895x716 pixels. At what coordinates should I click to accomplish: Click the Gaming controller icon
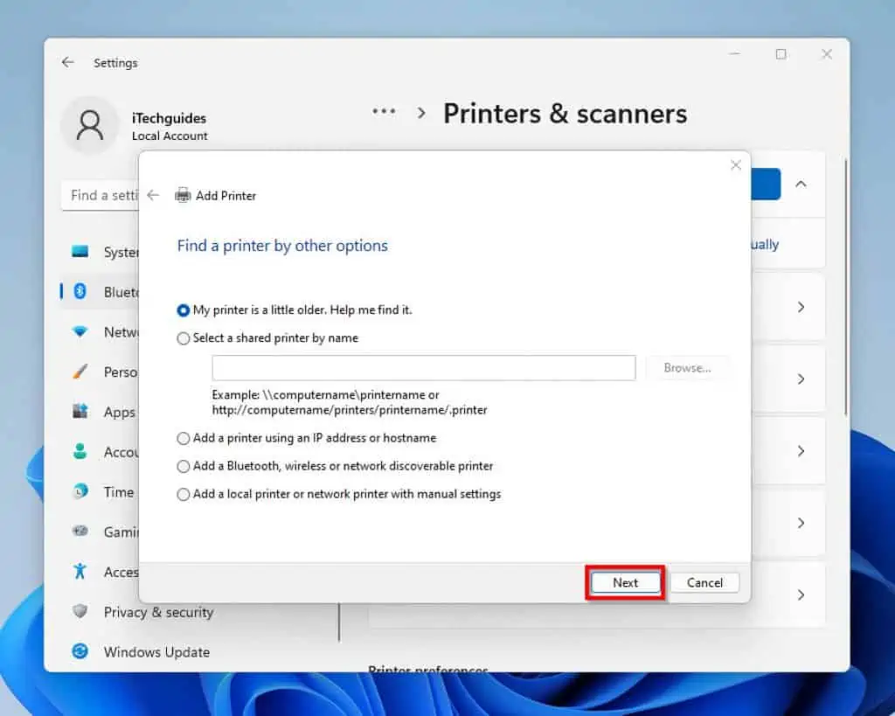[x=80, y=532]
